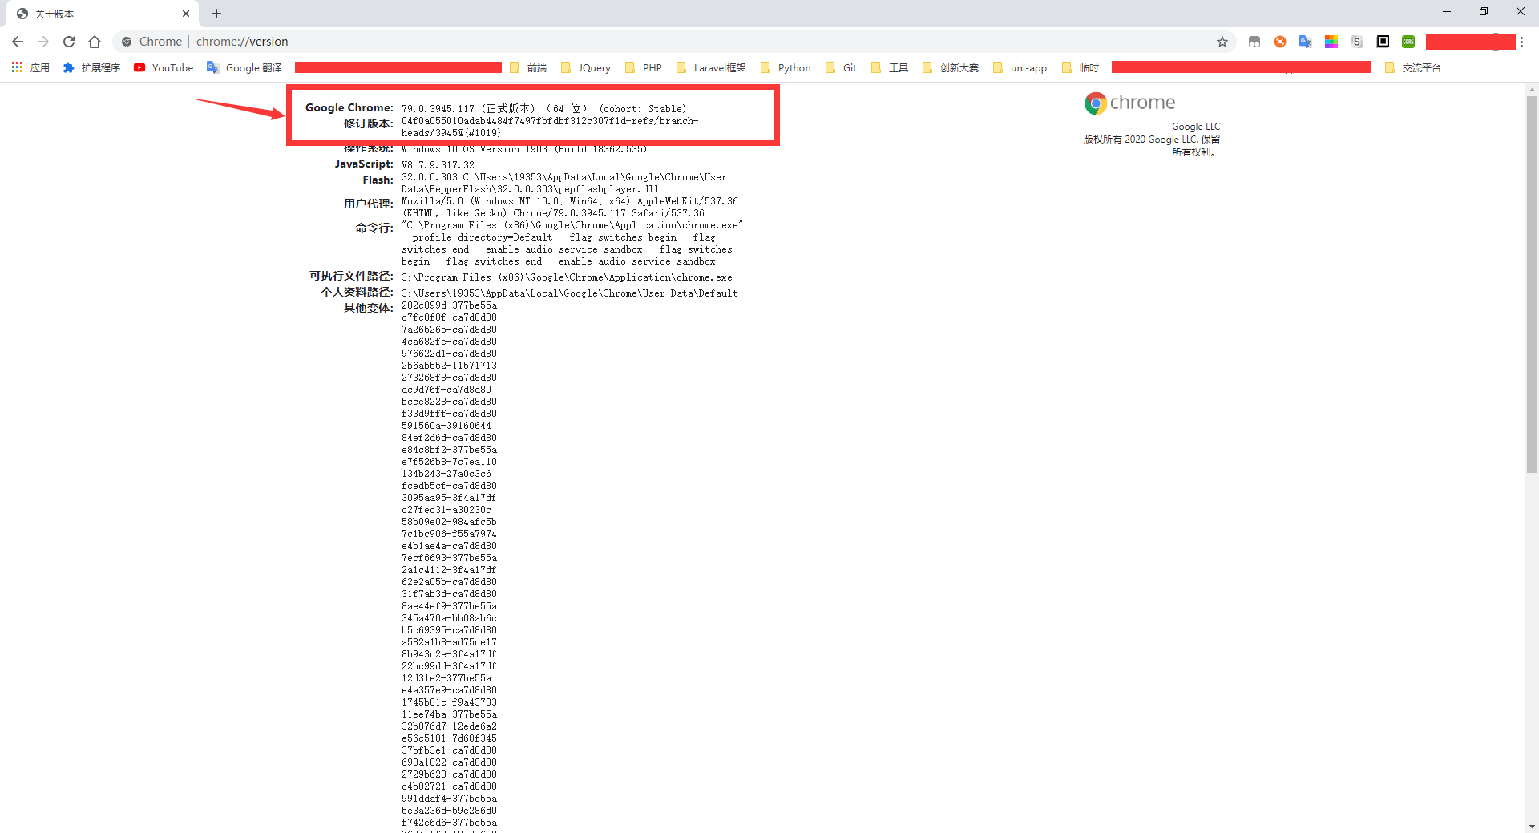Click the gray S extension icon

(1357, 42)
